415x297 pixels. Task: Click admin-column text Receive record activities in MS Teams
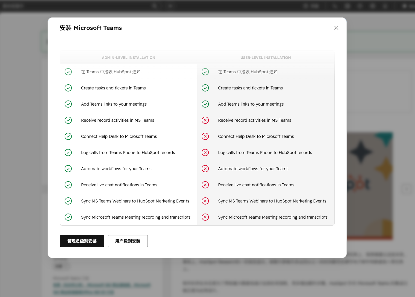click(118, 120)
